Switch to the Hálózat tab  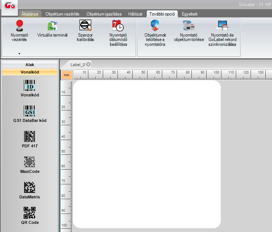click(135, 14)
